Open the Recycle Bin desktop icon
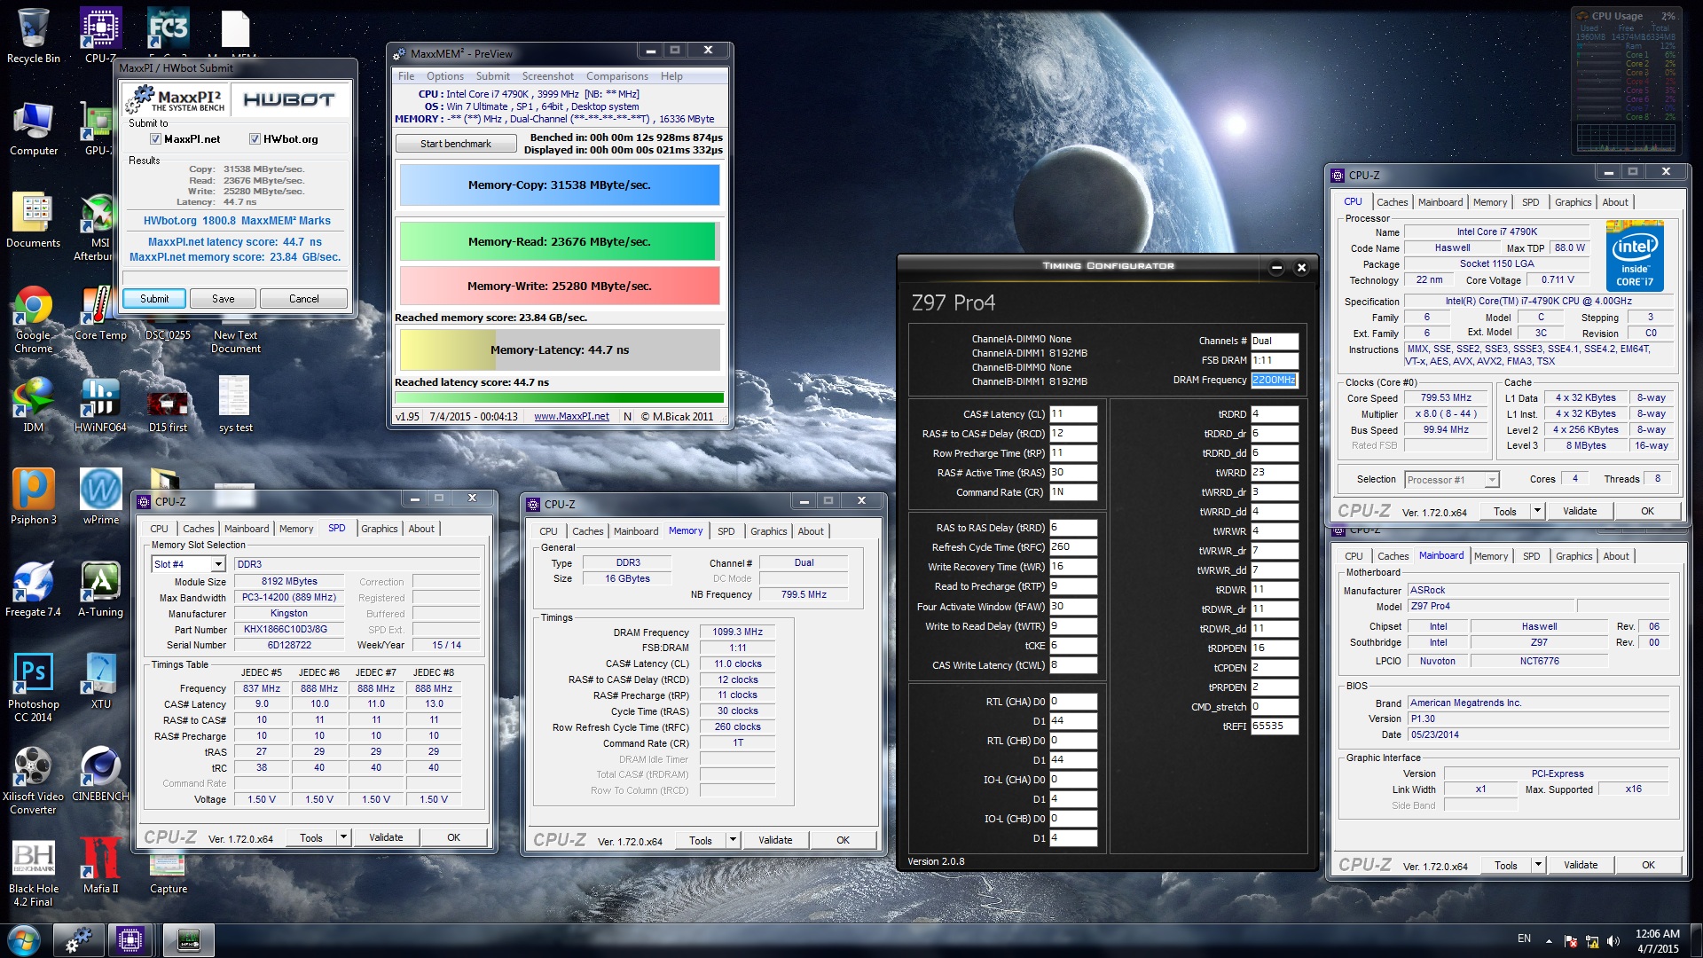The width and height of the screenshot is (1703, 958). [x=33, y=37]
